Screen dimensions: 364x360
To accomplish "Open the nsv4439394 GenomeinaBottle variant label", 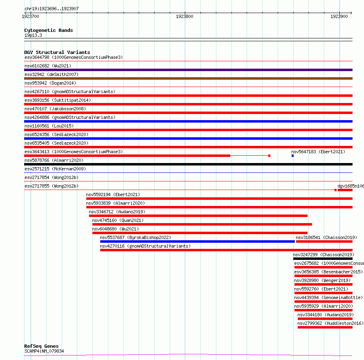I will (328, 297).
